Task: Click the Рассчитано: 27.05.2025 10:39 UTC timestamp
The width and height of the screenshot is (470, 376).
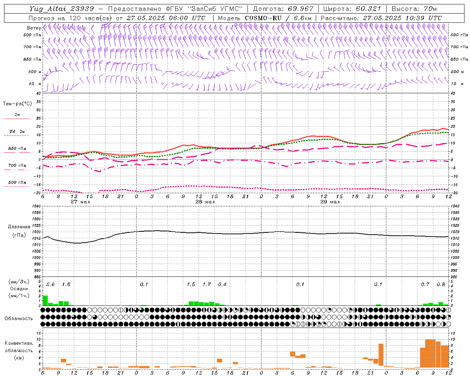Action: 381,18
